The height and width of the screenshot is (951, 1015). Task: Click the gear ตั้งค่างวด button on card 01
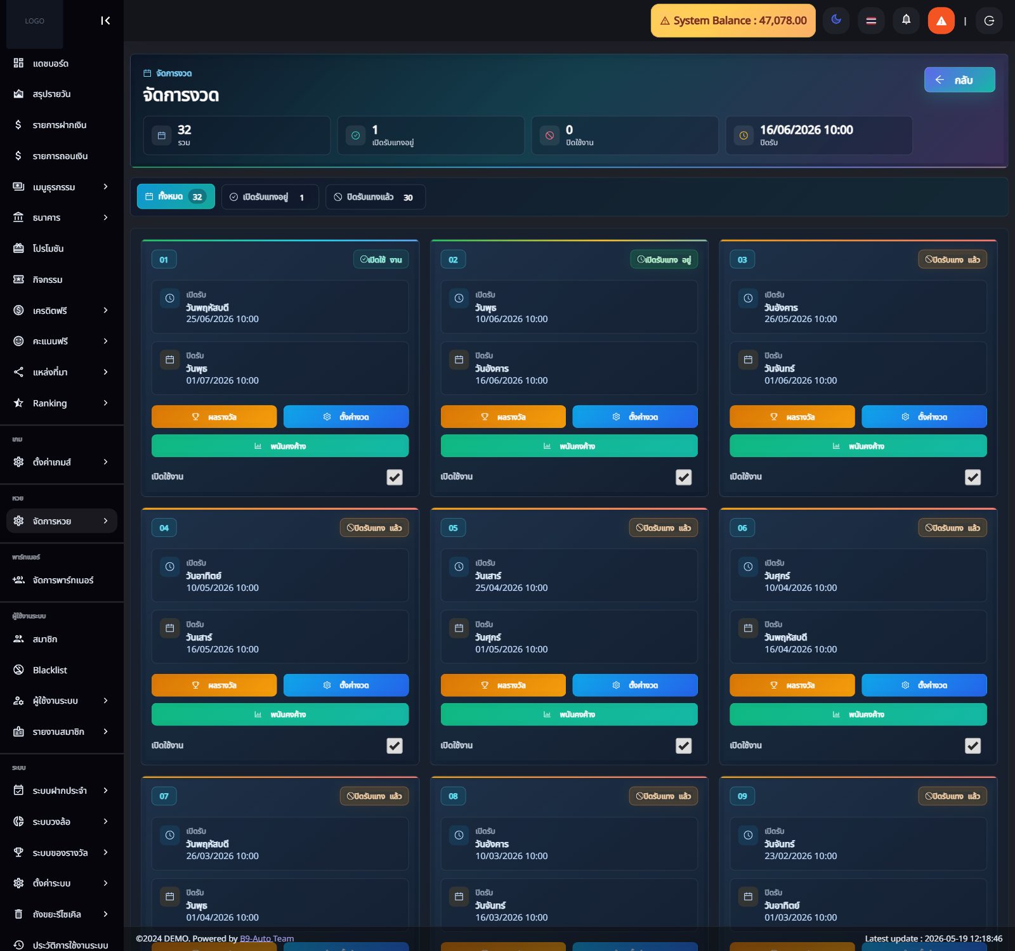[x=346, y=417]
